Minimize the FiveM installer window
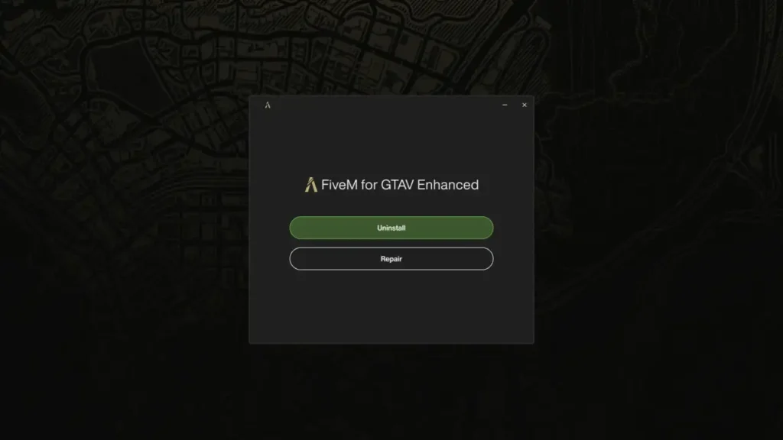This screenshot has height=440, width=783. (x=505, y=105)
